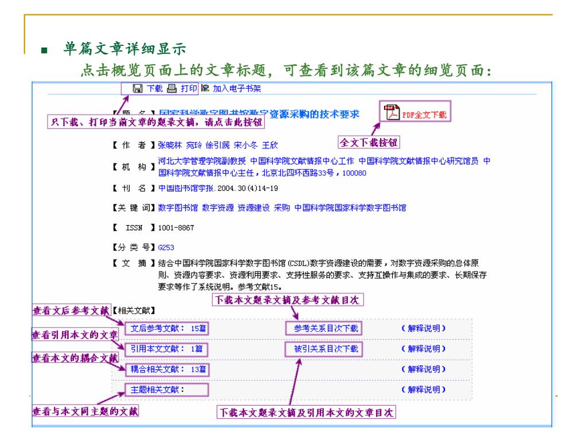Open institution 河北大学管理学院副教授
Screen dimensions: 587x440
click(202, 161)
